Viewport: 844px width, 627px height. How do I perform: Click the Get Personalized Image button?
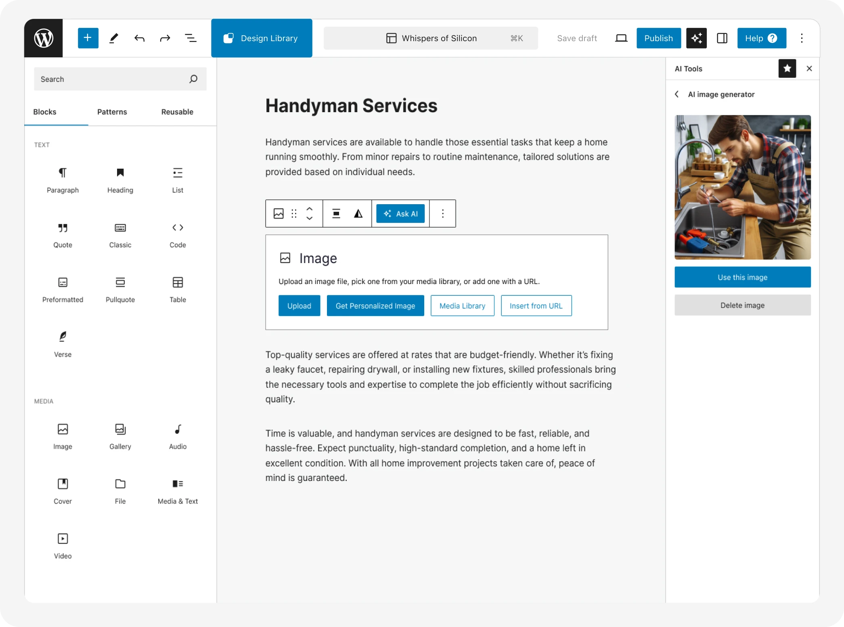tap(375, 305)
